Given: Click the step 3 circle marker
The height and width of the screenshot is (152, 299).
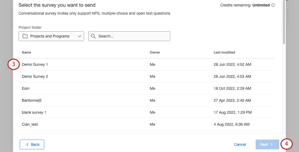Looking at the screenshot, I should pos(13,64).
